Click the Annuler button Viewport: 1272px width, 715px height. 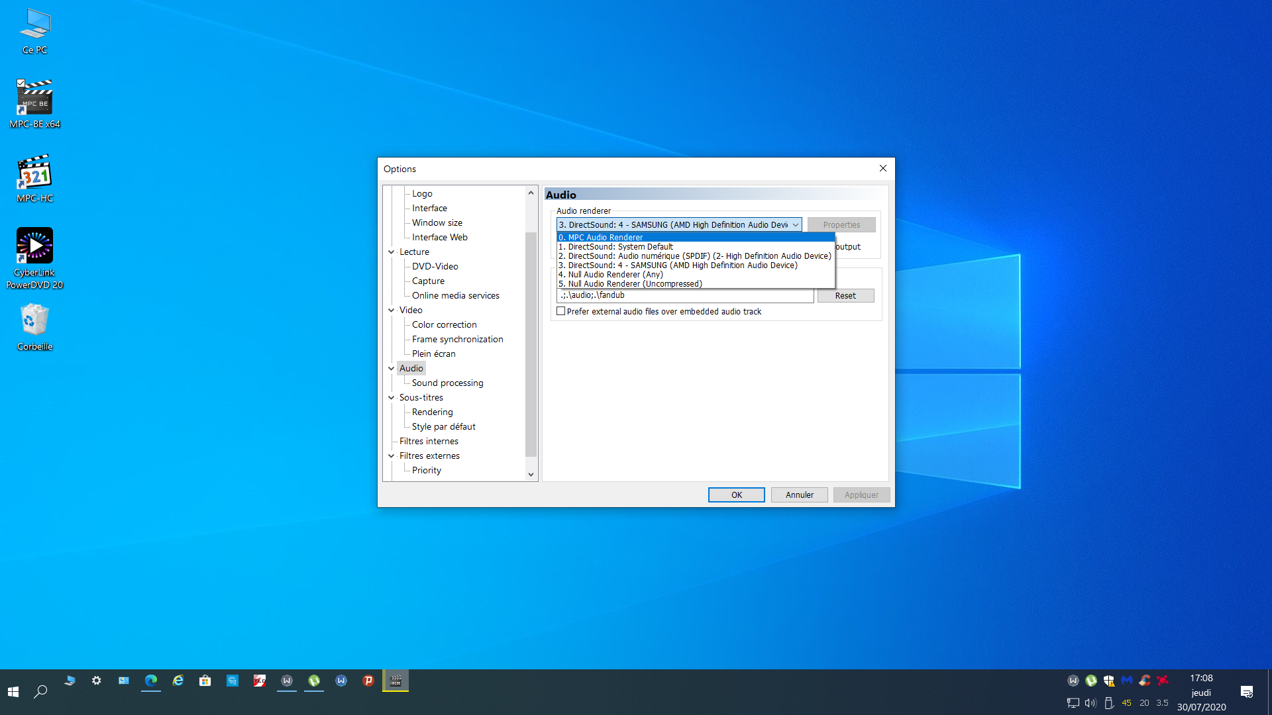coord(800,495)
